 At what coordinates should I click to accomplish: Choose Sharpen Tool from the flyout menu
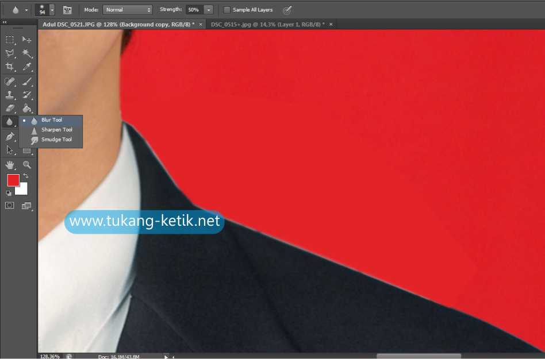pos(56,129)
